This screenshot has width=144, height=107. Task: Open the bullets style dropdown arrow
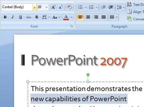click(x=86, y=7)
